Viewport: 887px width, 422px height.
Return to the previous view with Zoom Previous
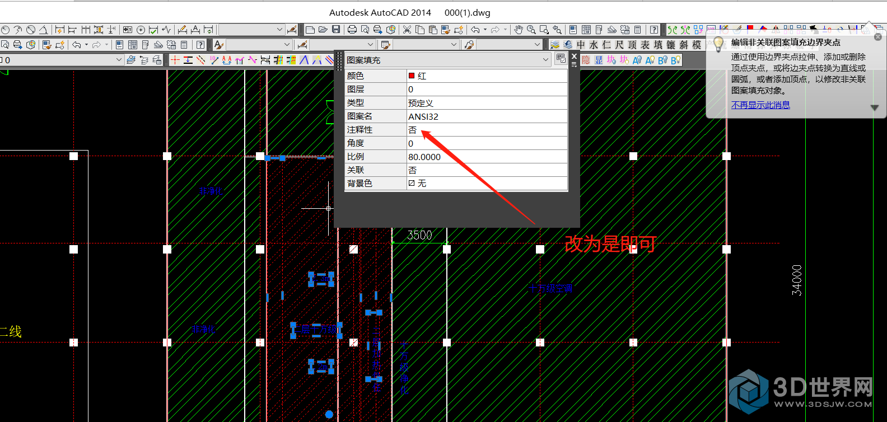pyautogui.click(x=557, y=30)
